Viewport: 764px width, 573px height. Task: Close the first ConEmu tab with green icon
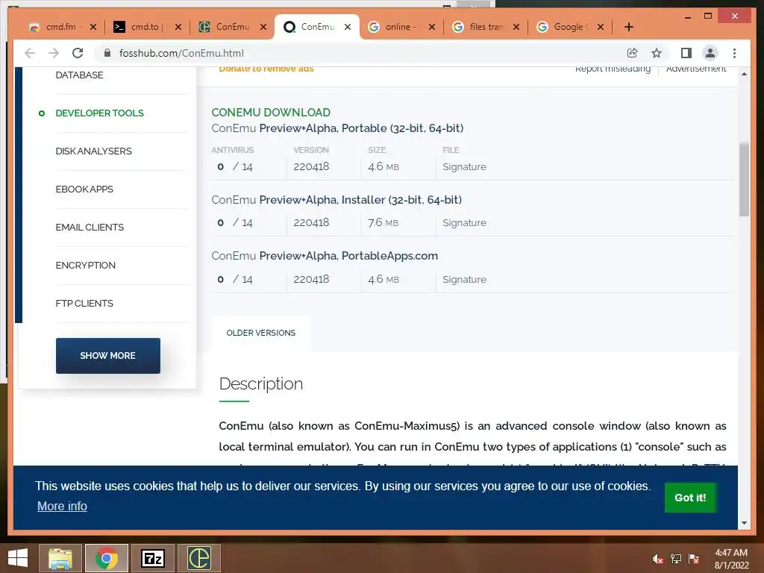pyautogui.click(x=263, y=27)
